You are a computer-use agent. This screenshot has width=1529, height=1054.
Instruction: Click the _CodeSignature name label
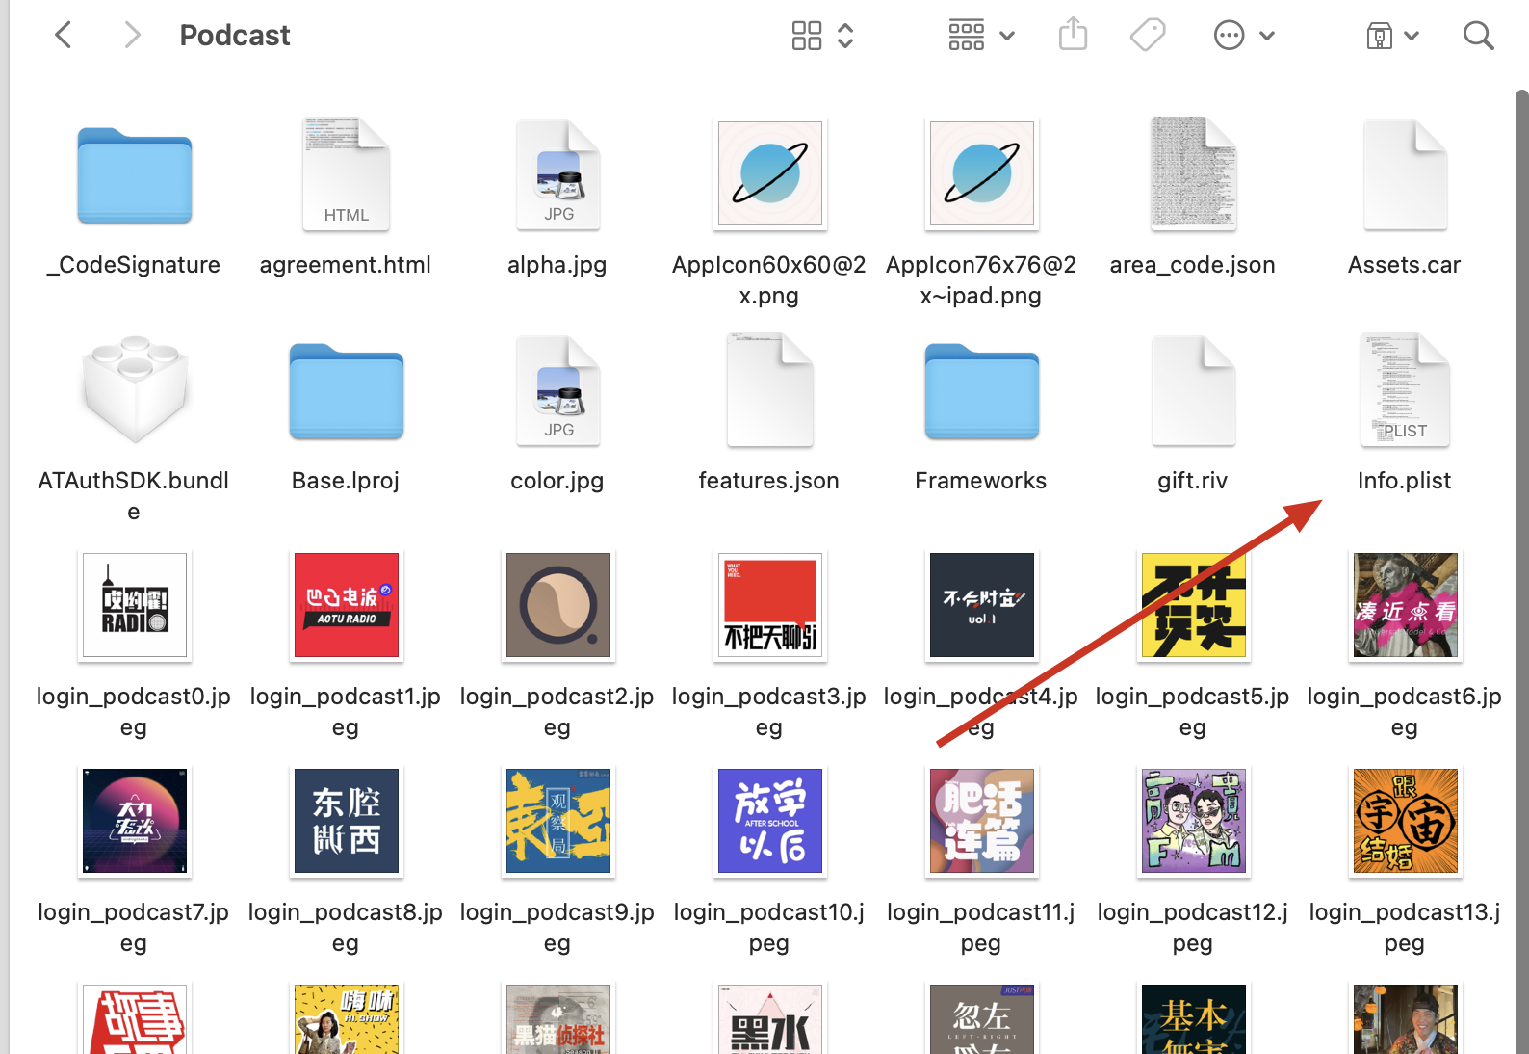point(134,265)
